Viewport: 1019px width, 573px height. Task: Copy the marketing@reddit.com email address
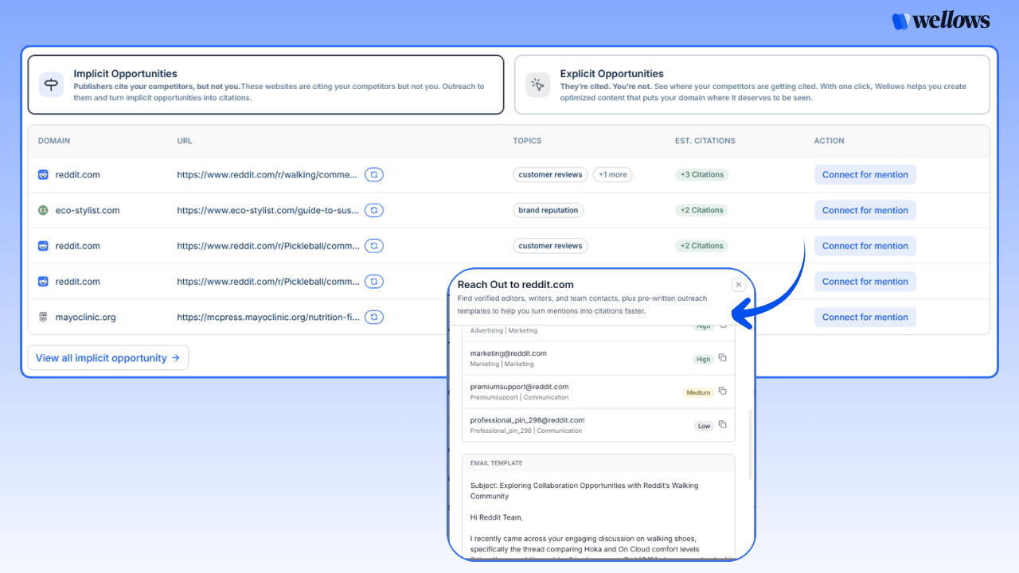click(723, 358)
